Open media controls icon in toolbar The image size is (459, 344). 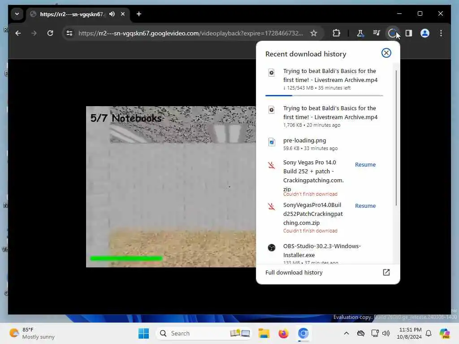377,33
